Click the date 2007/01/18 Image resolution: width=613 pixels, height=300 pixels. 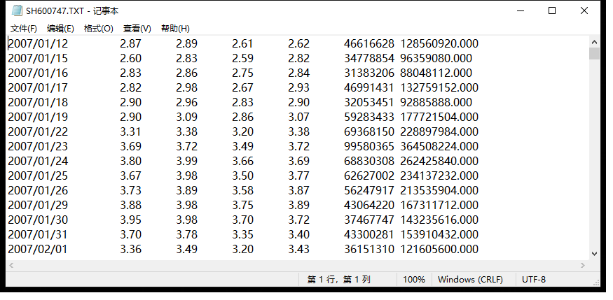pos(38,102)
